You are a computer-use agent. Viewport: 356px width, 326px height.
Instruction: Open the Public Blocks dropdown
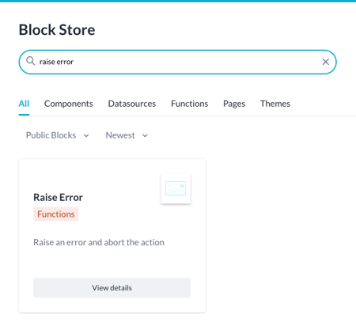click(x=58, y=135)
